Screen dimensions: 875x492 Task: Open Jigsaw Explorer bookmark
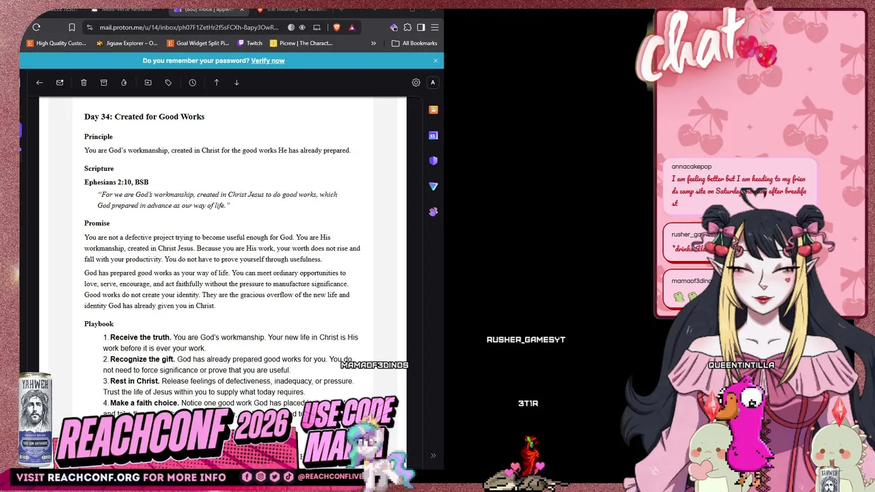(126, 43)
